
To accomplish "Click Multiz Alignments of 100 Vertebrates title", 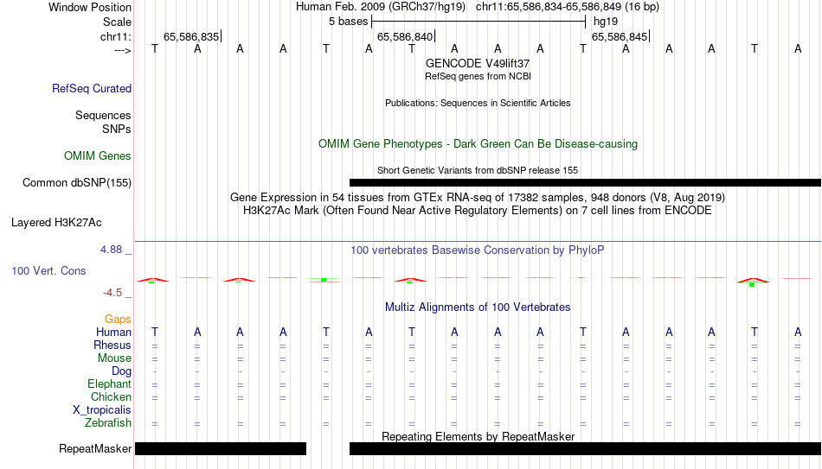I will [x=478, y=307].
